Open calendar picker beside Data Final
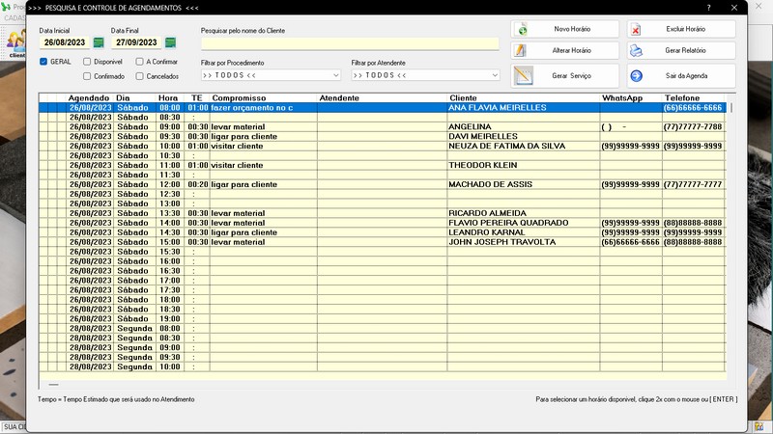The height and width of the screenshot is (434, 773). click(x=171, y=42)
